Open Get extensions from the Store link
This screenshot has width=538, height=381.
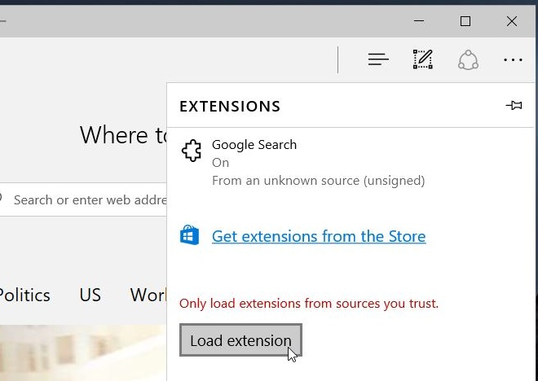pyautogui.click(x=319, y=236)
